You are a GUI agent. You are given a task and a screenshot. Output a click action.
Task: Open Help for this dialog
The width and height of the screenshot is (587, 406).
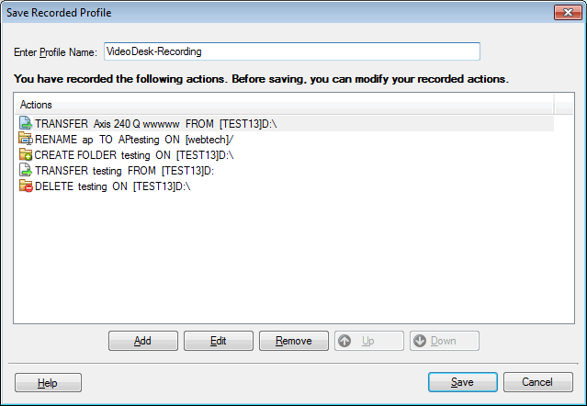point(48,382)
